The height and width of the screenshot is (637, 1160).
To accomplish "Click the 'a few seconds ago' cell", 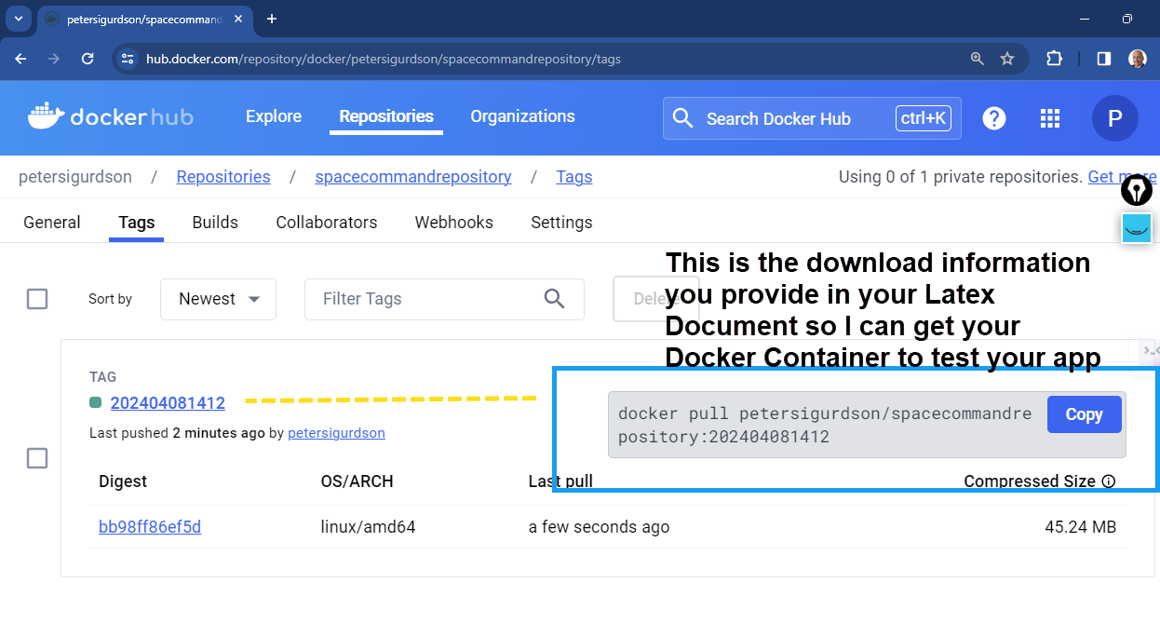I will pos(599,527).
